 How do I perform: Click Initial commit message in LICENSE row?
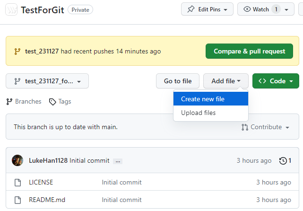122,182
